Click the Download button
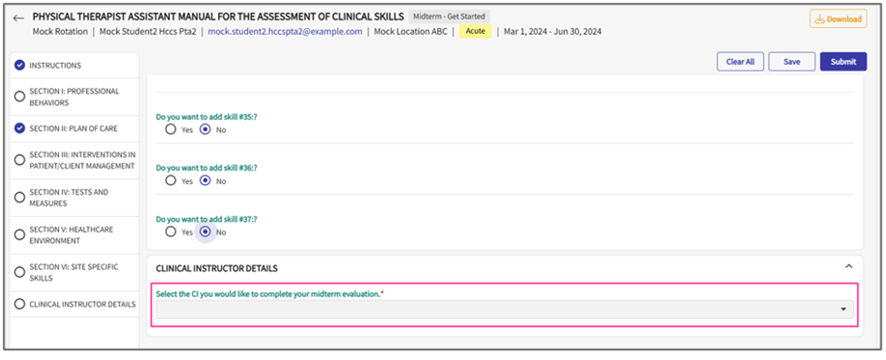Image resolution: width=886 pixels, height=360 pixels. [837, 19]
